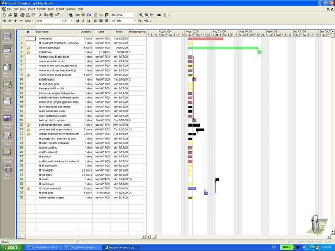Open the Project menu
This screenshot has height=251, width=335.
60,9
